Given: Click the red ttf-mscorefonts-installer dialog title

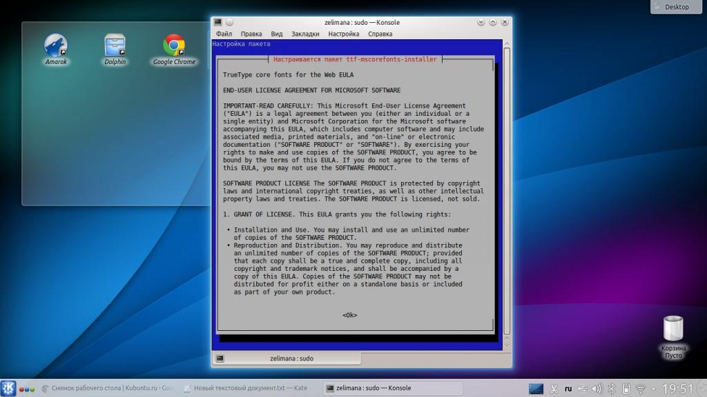Looking at the screenshot, I should (355, 59).
